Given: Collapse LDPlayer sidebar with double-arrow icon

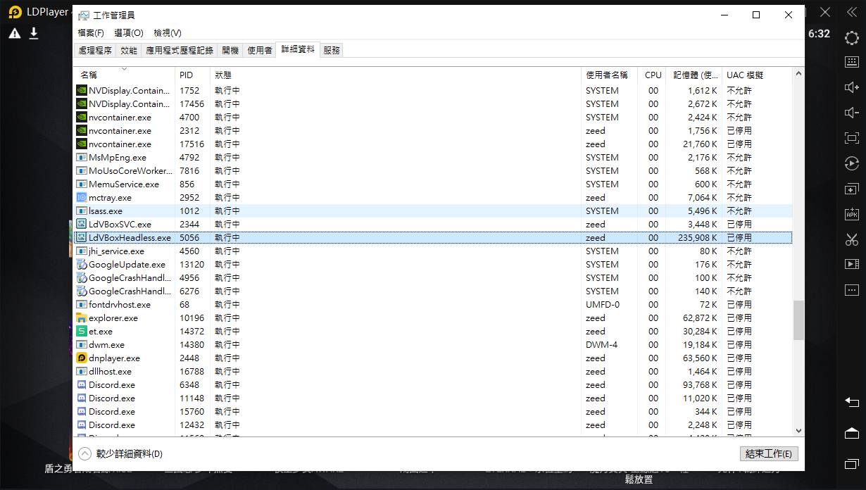Looking at the screenshot, I should (x=852, y=12).
